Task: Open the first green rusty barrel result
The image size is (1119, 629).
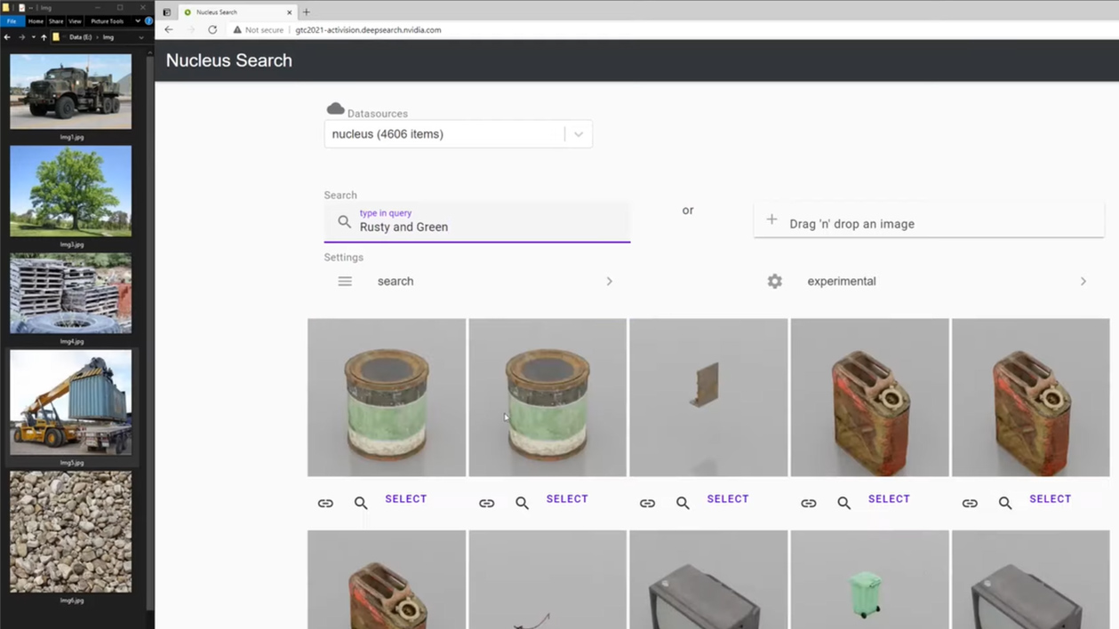Action: point(387,397)
